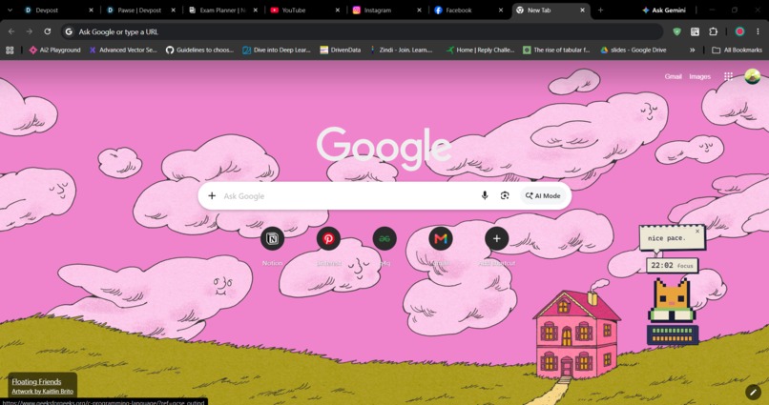Viewport: 769px width, 405px height.
Task: Open Dive into Deep Lear... bookmark
Action: pyautogui.click(x=277, y=50)
